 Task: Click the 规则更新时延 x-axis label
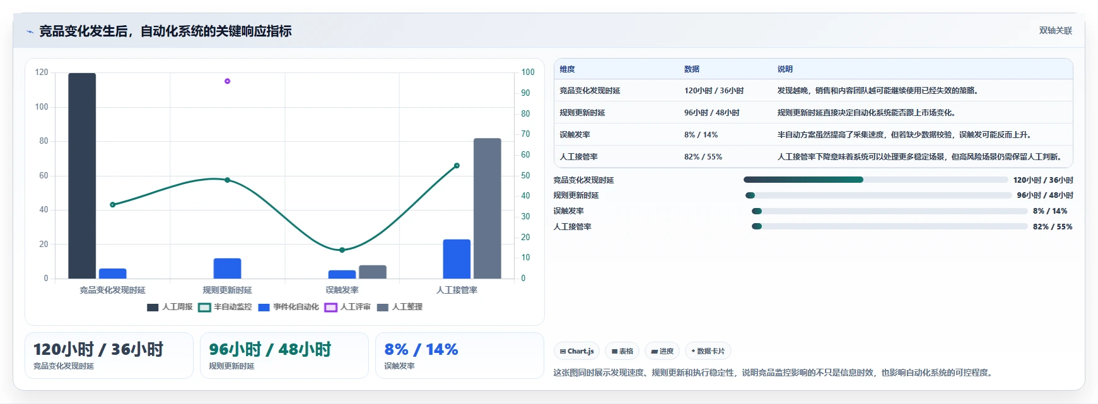pyautogui.click(x=227, y=290)
